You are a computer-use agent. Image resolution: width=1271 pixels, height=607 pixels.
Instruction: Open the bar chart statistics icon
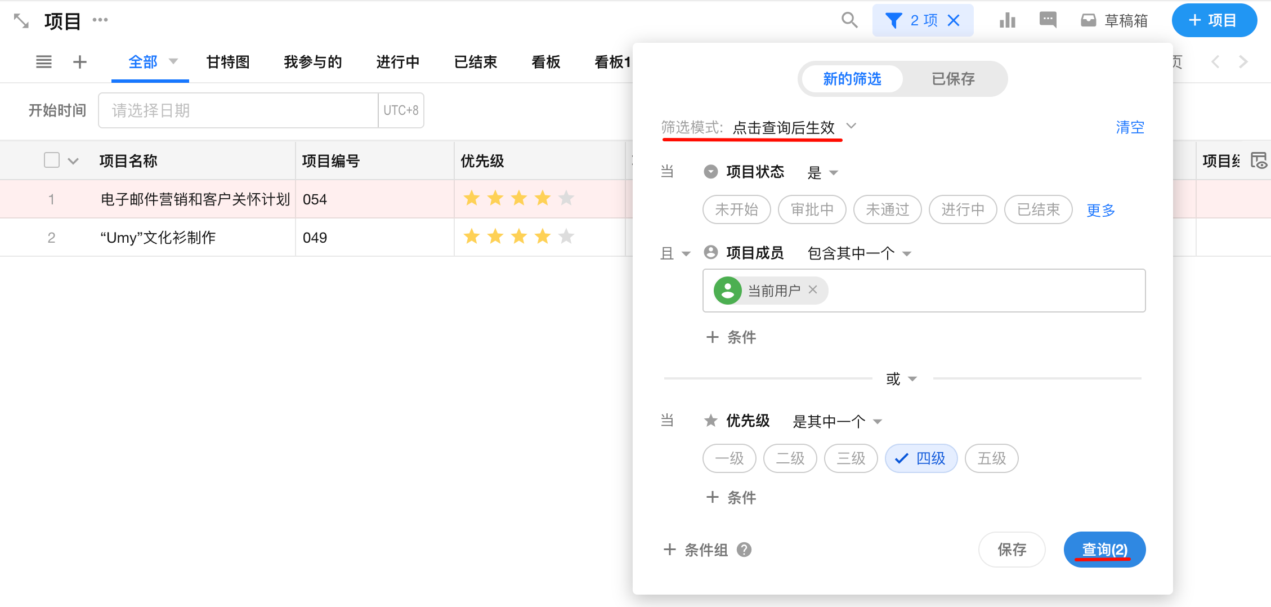point(1007,21)
